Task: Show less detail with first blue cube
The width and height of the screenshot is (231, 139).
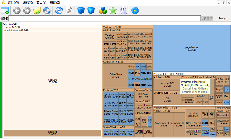Action: (81, 11)
